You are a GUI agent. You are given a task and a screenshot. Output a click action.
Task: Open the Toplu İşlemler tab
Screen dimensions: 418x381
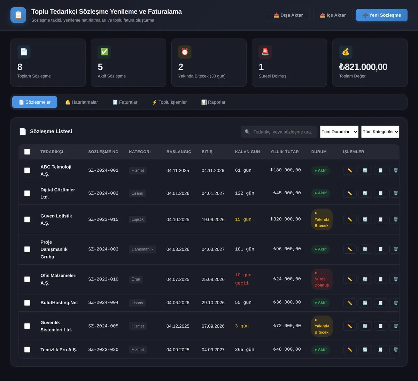tap(169, 102)
